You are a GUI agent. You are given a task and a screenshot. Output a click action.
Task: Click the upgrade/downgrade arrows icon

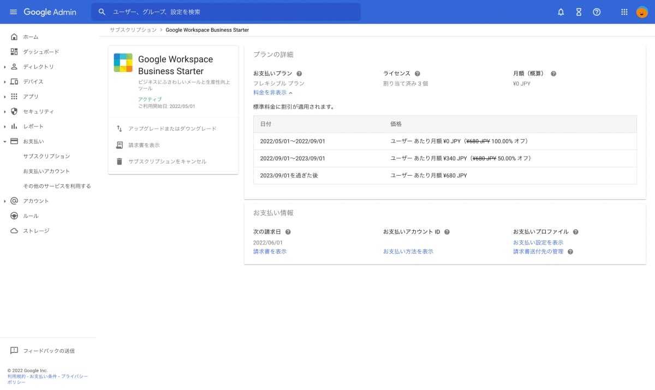pyautogui.click(x=120, y=129)
